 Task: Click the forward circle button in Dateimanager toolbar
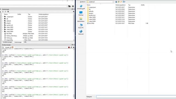coord(5,12)
